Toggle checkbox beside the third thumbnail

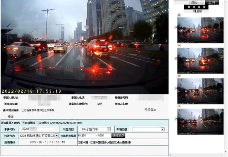tap(176, 88)
